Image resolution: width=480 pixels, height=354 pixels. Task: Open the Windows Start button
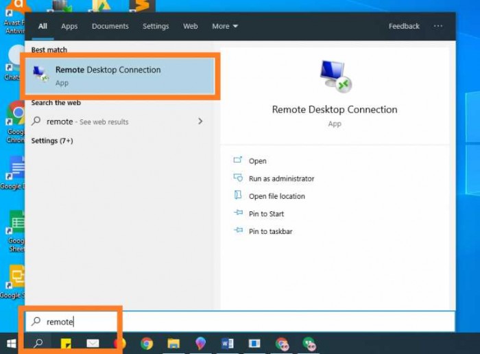pos(12,344)
